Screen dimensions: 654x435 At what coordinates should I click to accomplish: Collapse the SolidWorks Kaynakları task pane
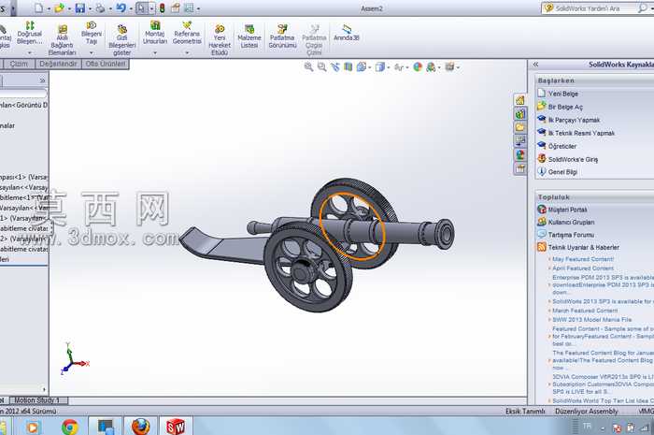[x=536, y=65]
